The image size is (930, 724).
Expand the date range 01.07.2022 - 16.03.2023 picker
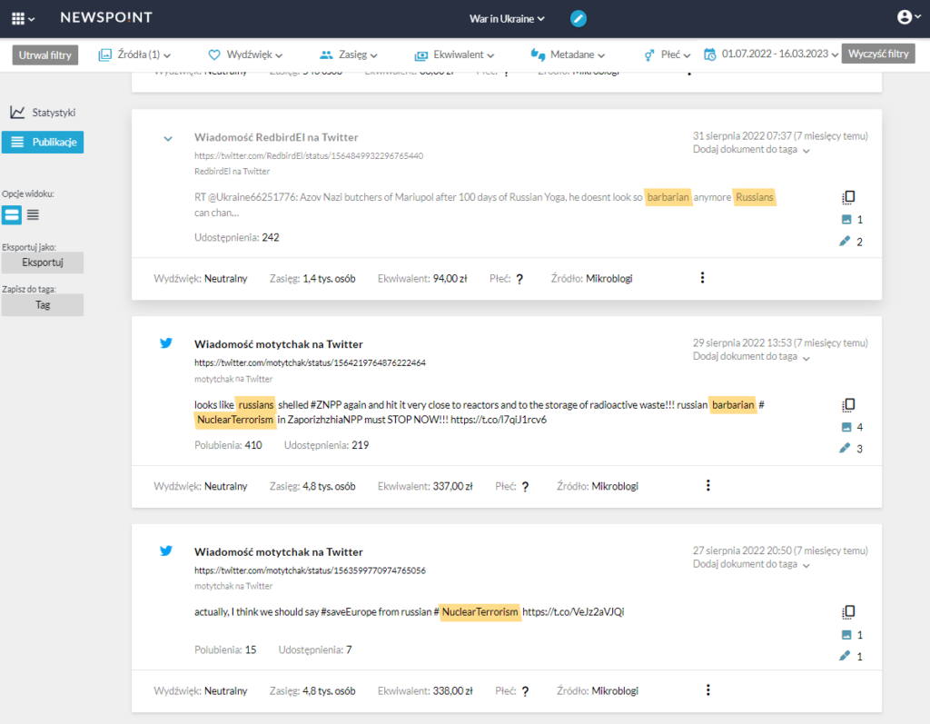click(x=771, y=54)
